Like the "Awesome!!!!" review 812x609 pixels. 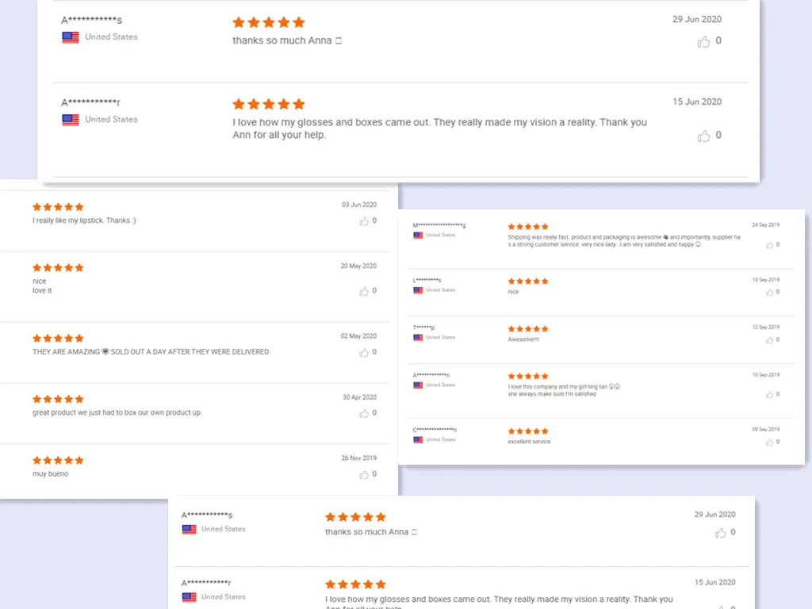click(769, 340)
